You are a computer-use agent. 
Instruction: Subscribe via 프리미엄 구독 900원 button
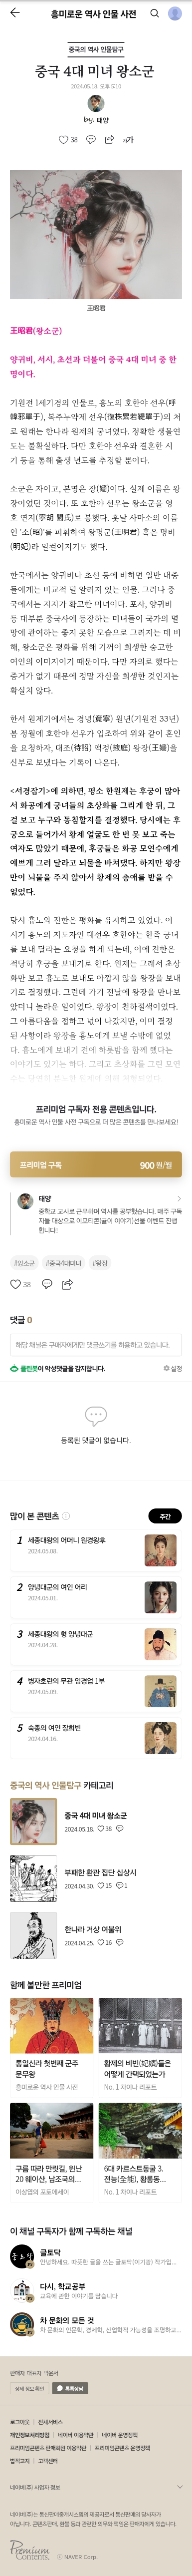coord(96,1165)
